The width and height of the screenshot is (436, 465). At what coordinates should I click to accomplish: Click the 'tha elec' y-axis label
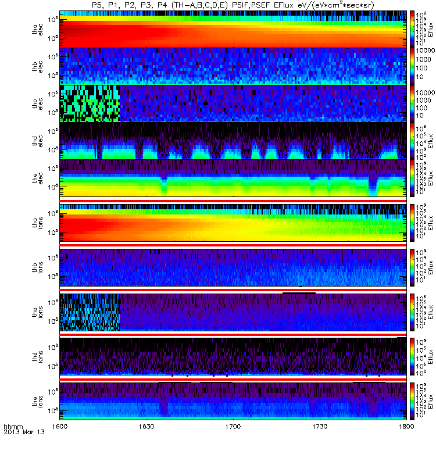38,30
